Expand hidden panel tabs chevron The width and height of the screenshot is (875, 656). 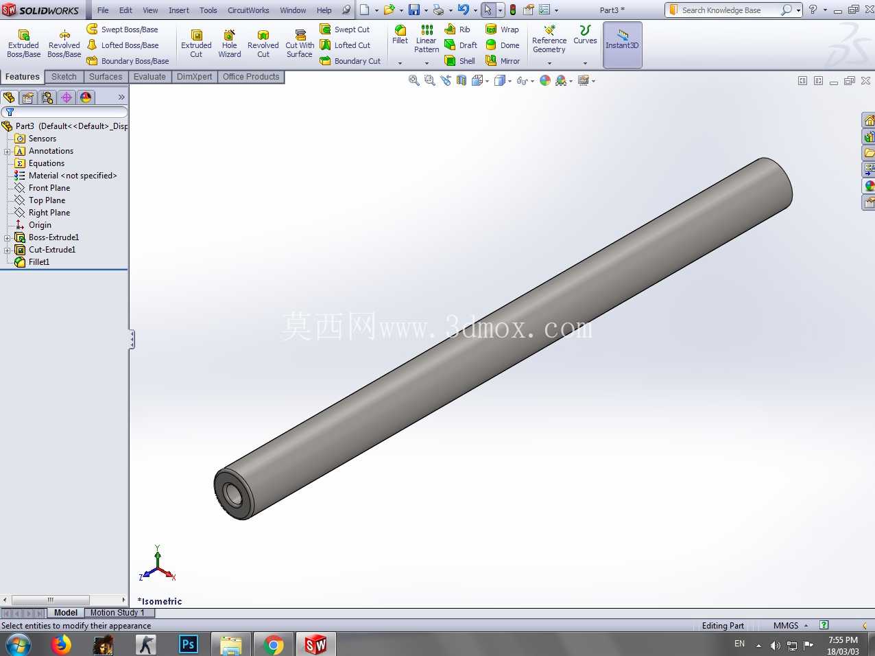[x=121, y=97]
